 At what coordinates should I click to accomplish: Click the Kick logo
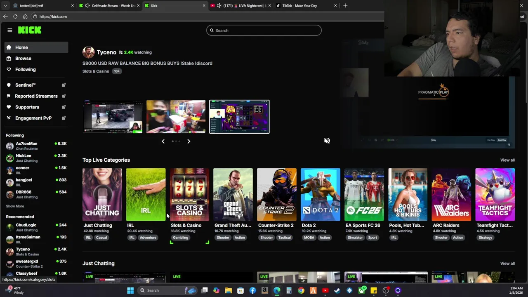(x=30, y=30)
